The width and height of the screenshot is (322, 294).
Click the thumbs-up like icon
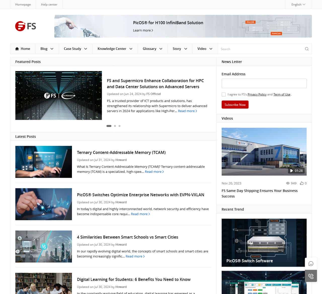pos(302,183)
